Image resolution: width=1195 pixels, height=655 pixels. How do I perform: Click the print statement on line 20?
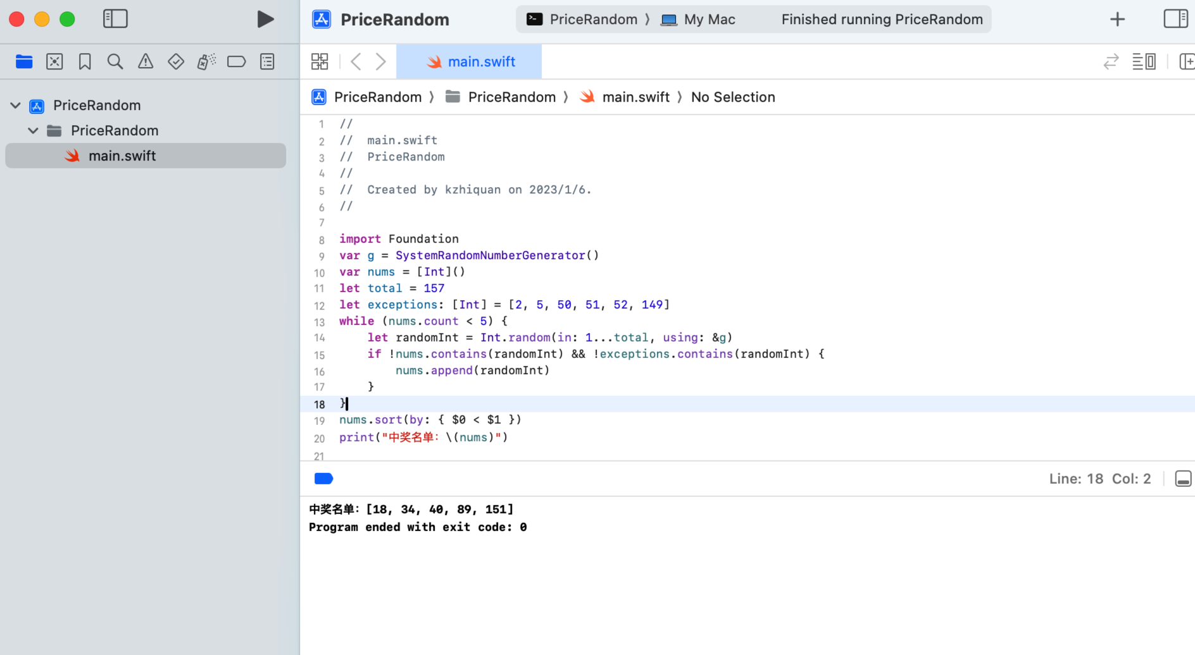coord(423,438)
